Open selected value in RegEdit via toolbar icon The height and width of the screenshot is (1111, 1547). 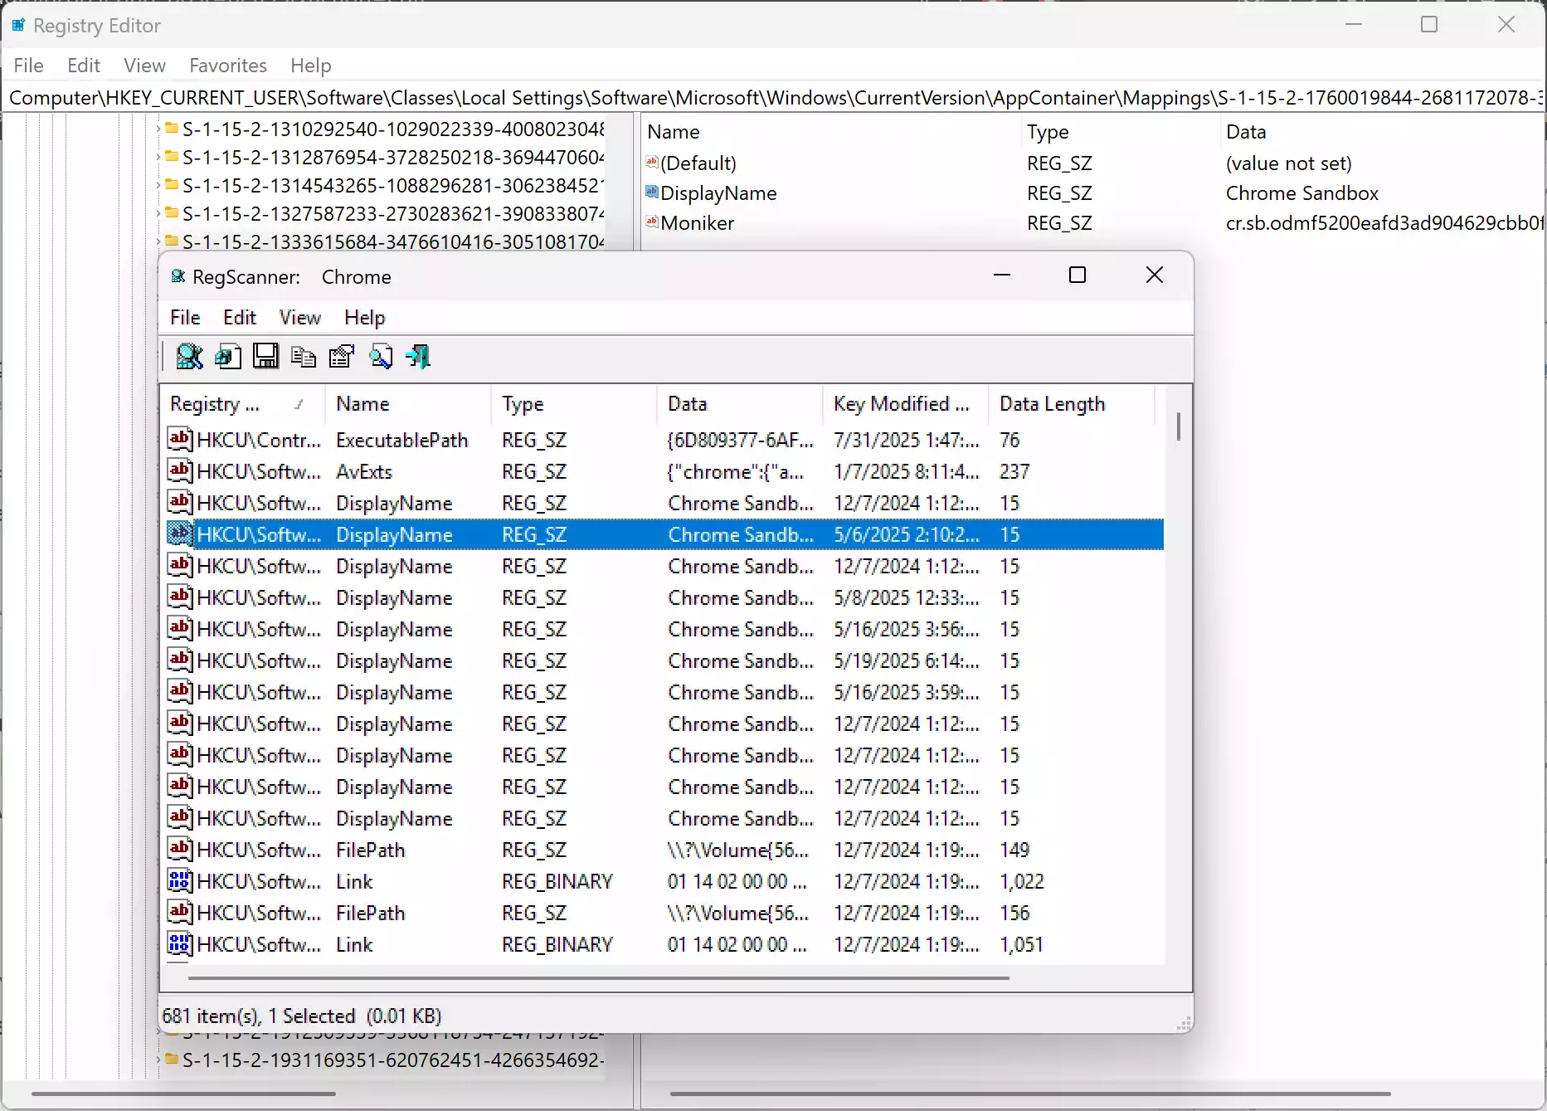coord(228,357)
